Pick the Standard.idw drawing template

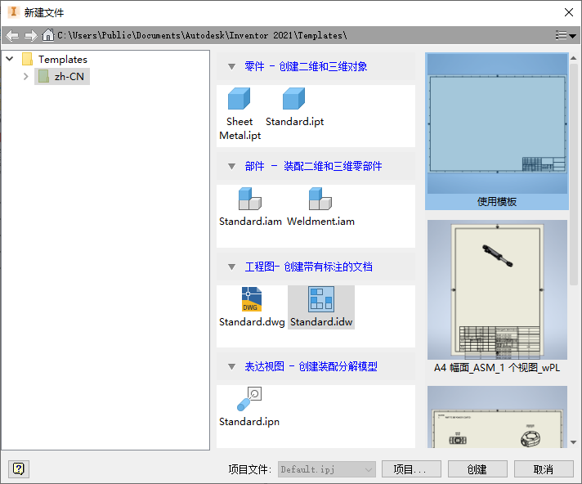[321, 307]
